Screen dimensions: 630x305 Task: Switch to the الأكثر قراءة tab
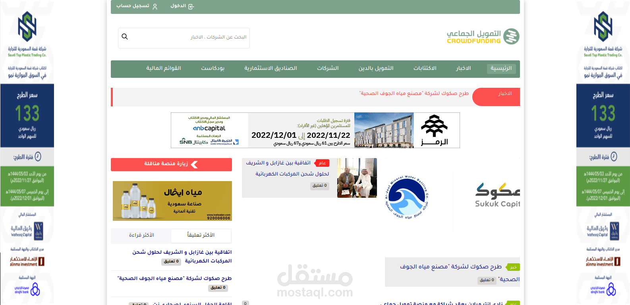[x=141, y=236]
